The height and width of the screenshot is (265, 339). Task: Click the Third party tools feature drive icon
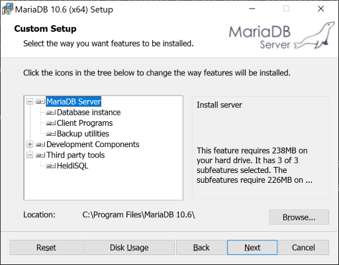tap(40, 155)
